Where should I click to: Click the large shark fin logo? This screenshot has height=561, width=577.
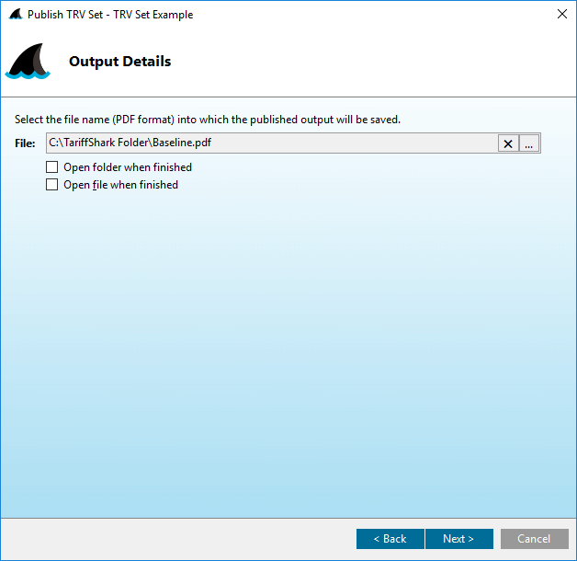tap(28, 63)
